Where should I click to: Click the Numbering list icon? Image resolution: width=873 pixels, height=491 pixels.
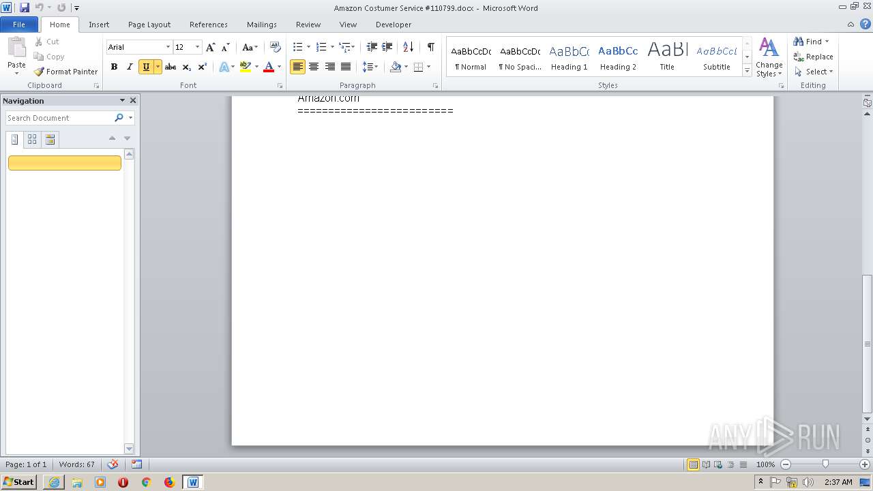click(321, 47)
